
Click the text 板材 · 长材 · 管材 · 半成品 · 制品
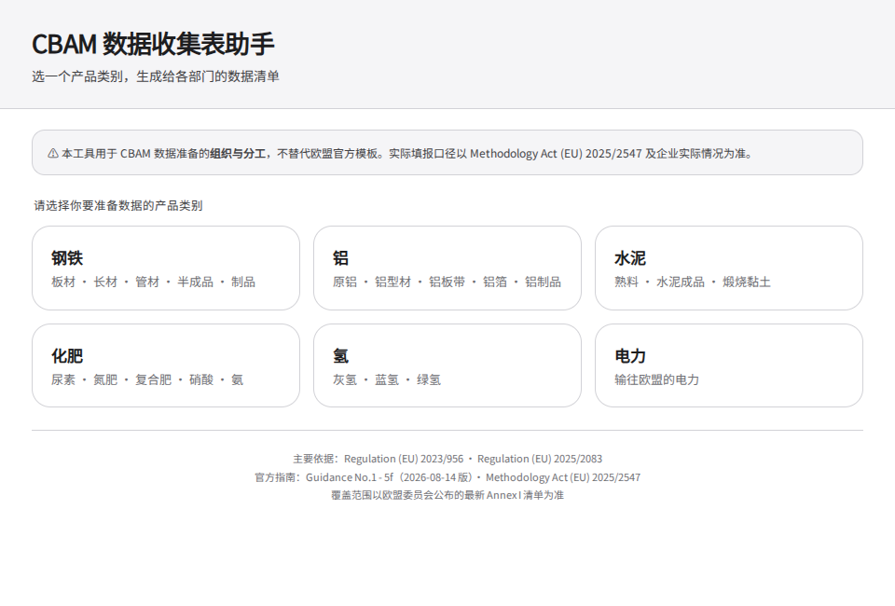(x=153, y=282)
